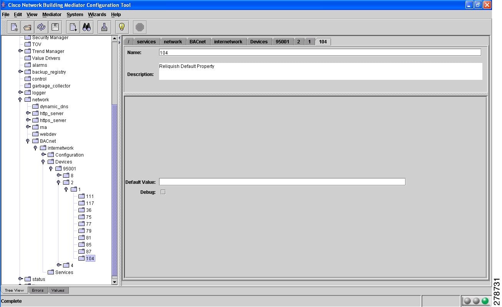Expand the Trend Manager node

pyautogui.click(x=20, y=51)
